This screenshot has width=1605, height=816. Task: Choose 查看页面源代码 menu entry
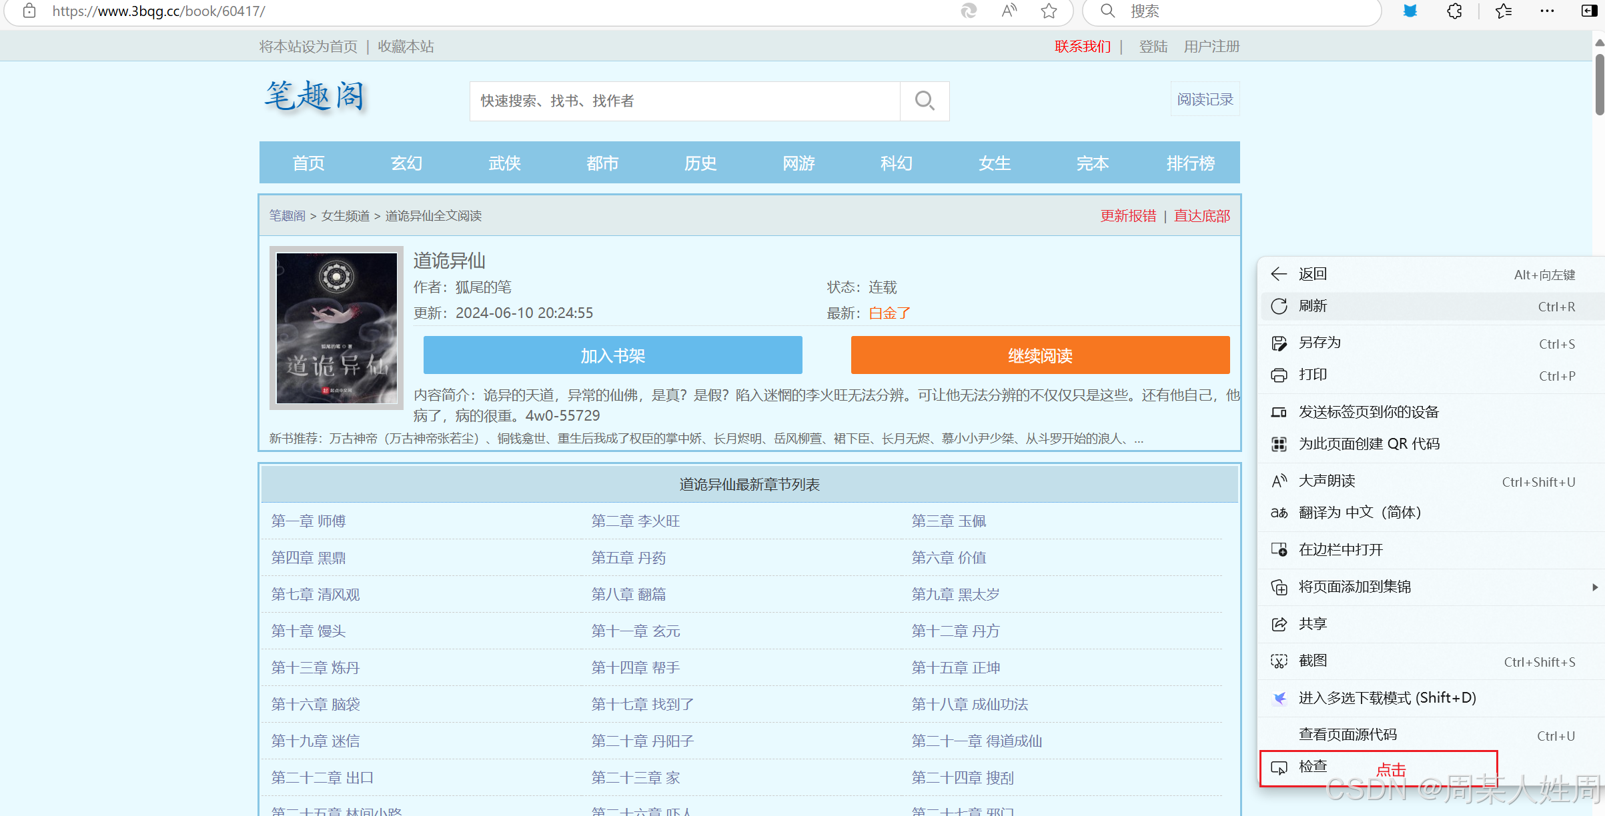pyautogui.click(x=1431, y=735)
